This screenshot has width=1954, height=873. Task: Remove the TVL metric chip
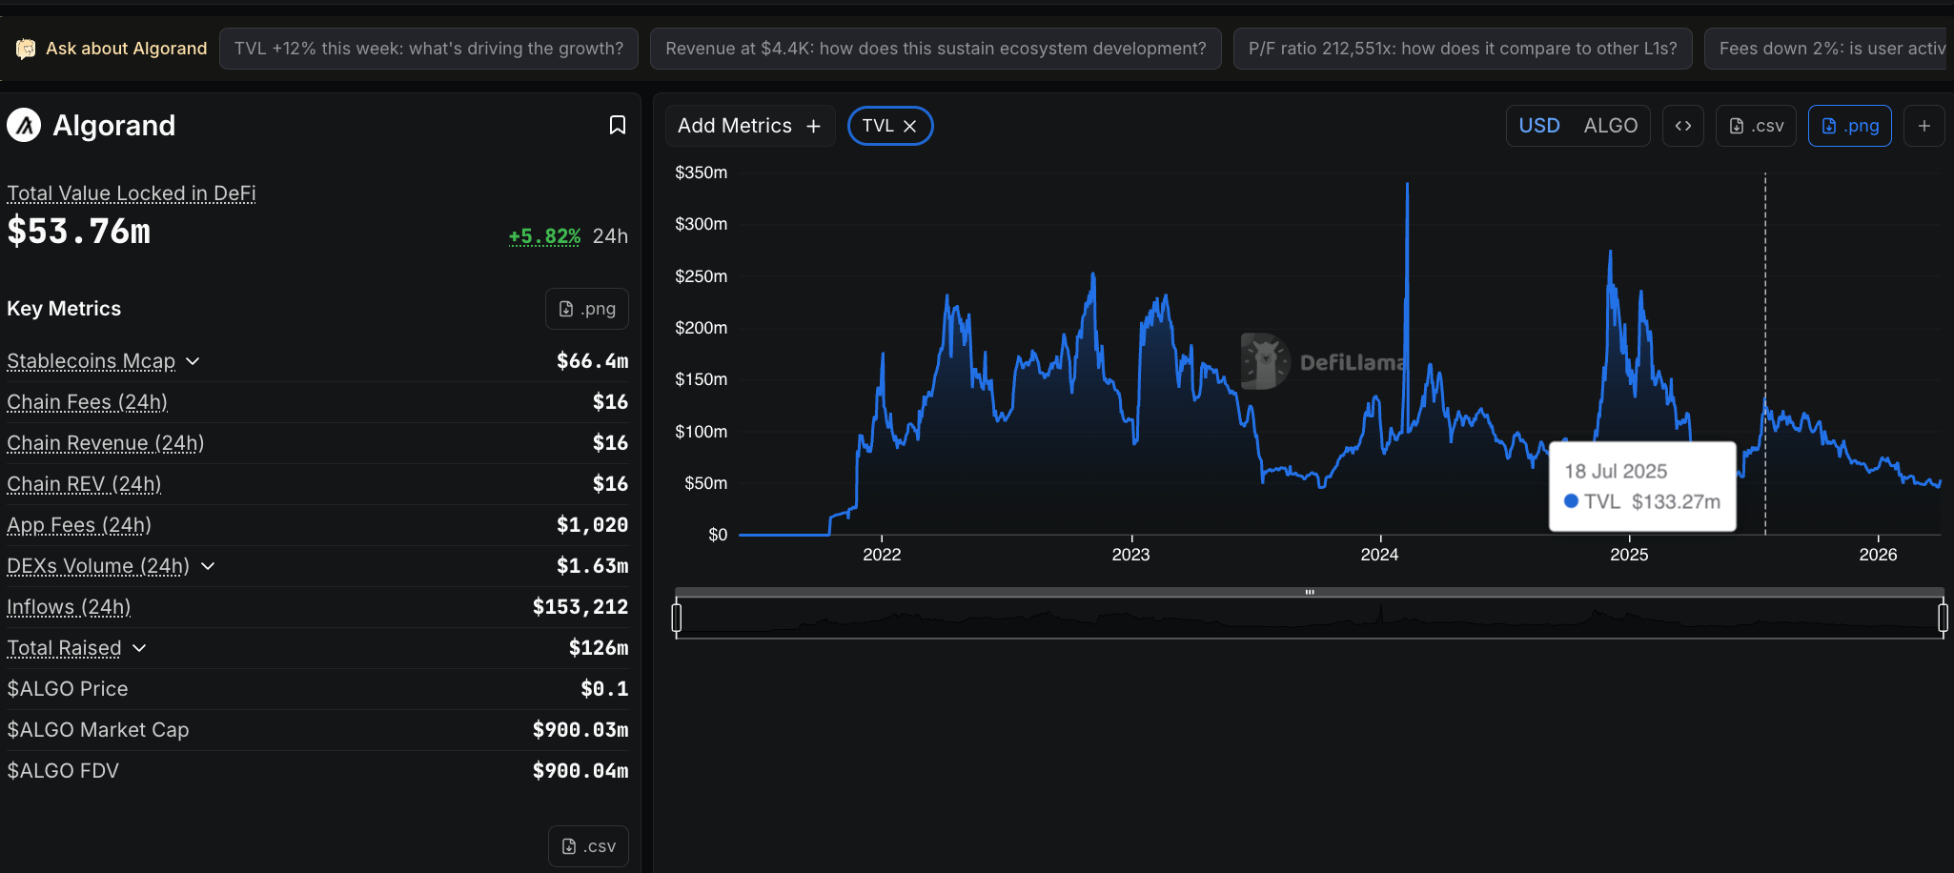[x=910, y=126]
